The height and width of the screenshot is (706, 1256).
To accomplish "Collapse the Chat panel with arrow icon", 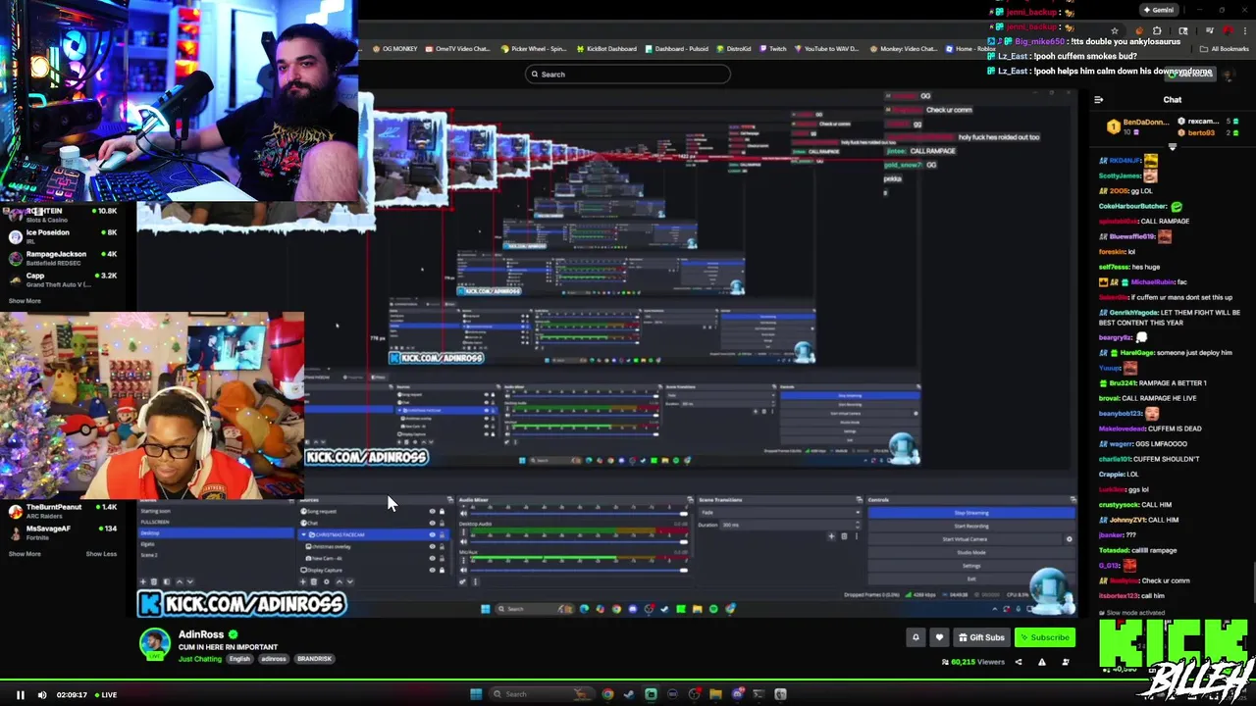I will [x=1098, y=100].
